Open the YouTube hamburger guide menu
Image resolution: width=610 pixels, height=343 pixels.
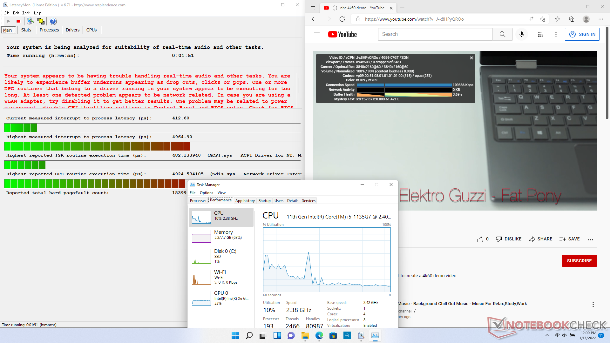tap(317, 34)
